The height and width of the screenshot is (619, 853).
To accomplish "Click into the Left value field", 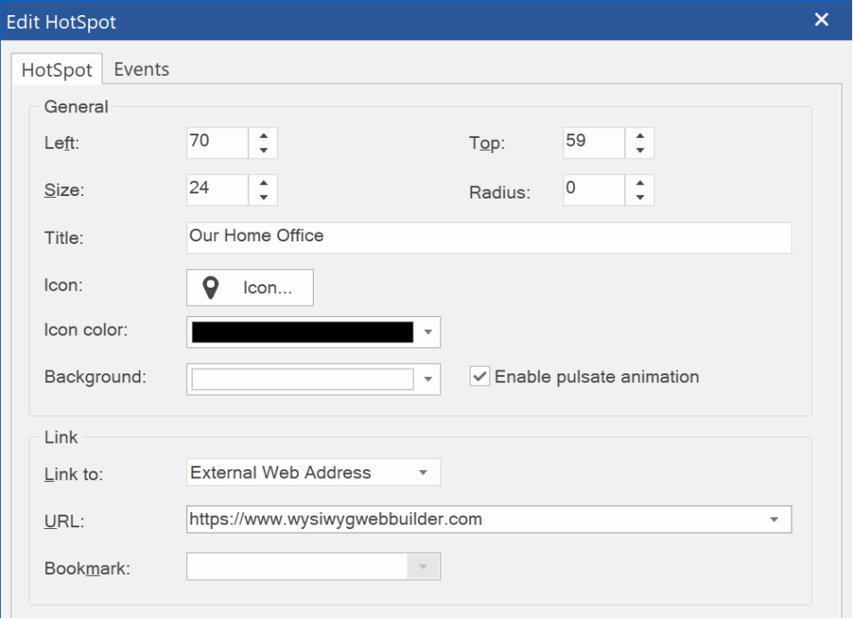I will 217,143.
